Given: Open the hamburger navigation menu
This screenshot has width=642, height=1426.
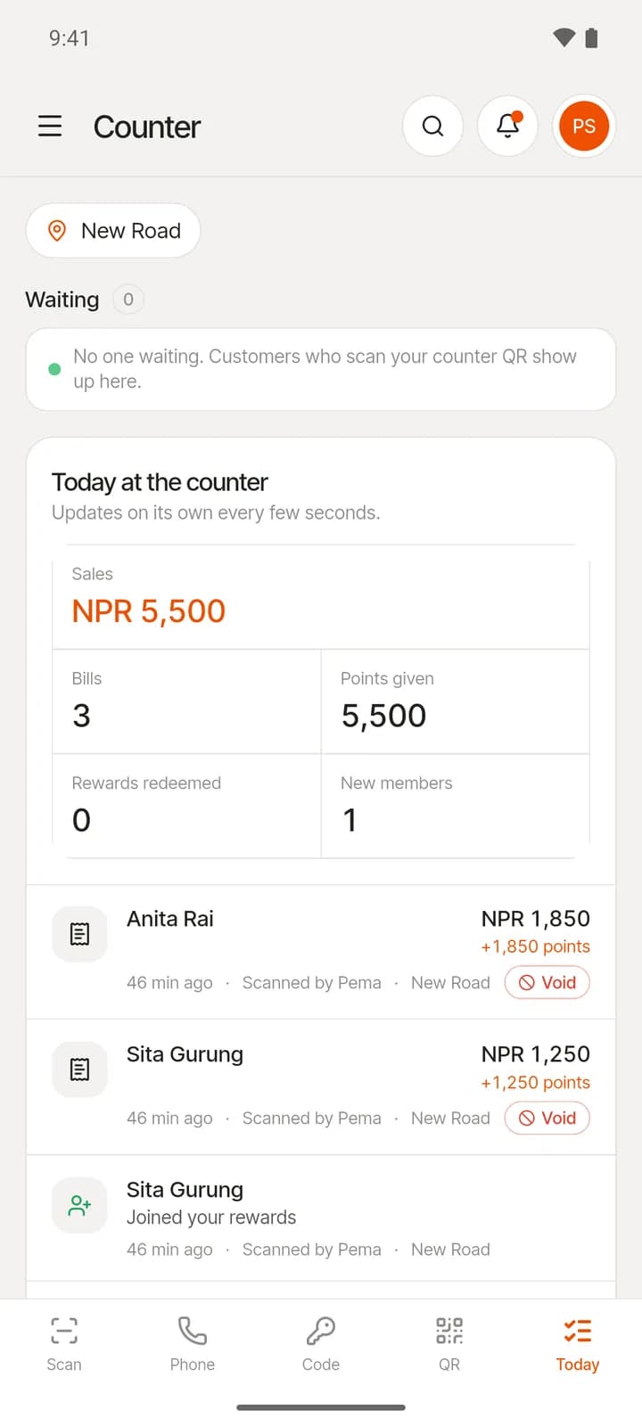Looking at the screenshot, I should [50, 127].
